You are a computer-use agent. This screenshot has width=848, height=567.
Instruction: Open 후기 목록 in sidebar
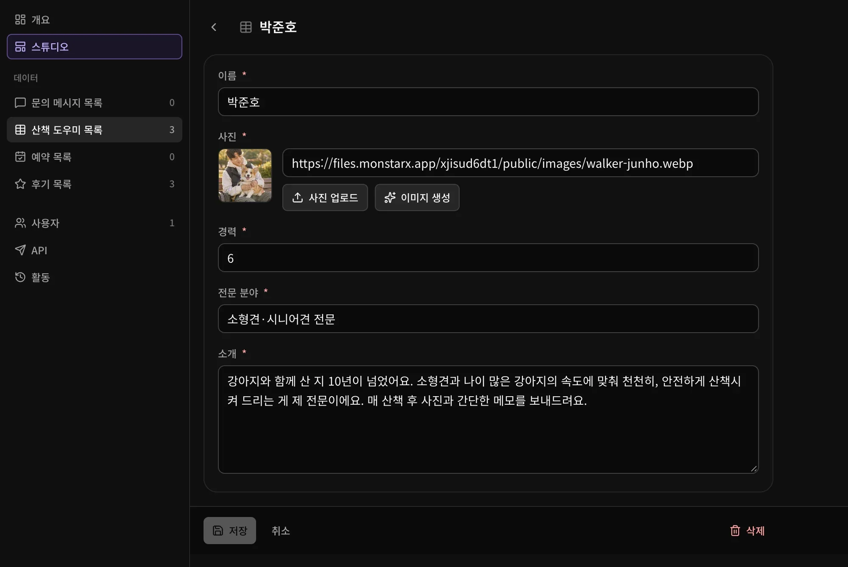(94, 184)
